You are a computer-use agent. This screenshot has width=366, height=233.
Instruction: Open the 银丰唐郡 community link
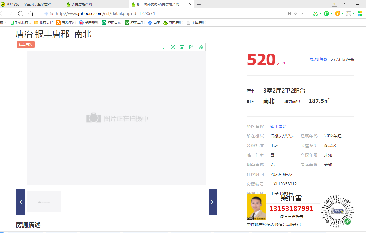[x=278, y=126]
